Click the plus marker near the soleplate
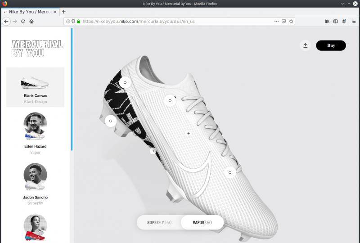The image size is (360, 243). 153,151
